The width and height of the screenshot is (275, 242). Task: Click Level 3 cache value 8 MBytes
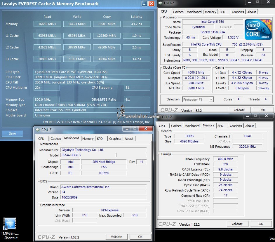tap(242, 88)
